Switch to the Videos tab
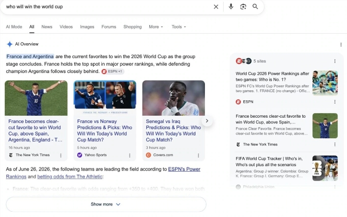Viewport: 347px width, 217px height. (66, 27)
